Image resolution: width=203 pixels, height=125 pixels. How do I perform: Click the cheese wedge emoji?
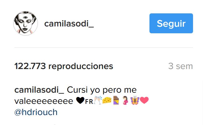pyautogui.click(x=107, y=100)
